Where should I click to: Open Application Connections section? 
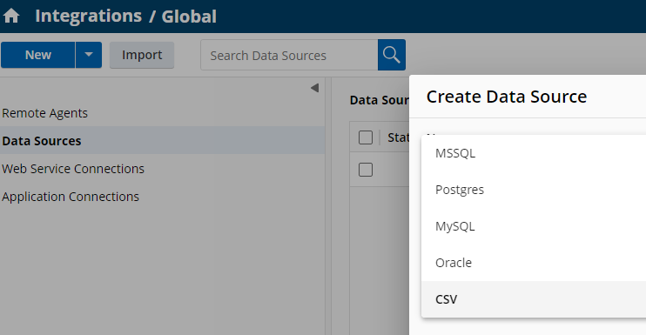(x=71, y=197)
